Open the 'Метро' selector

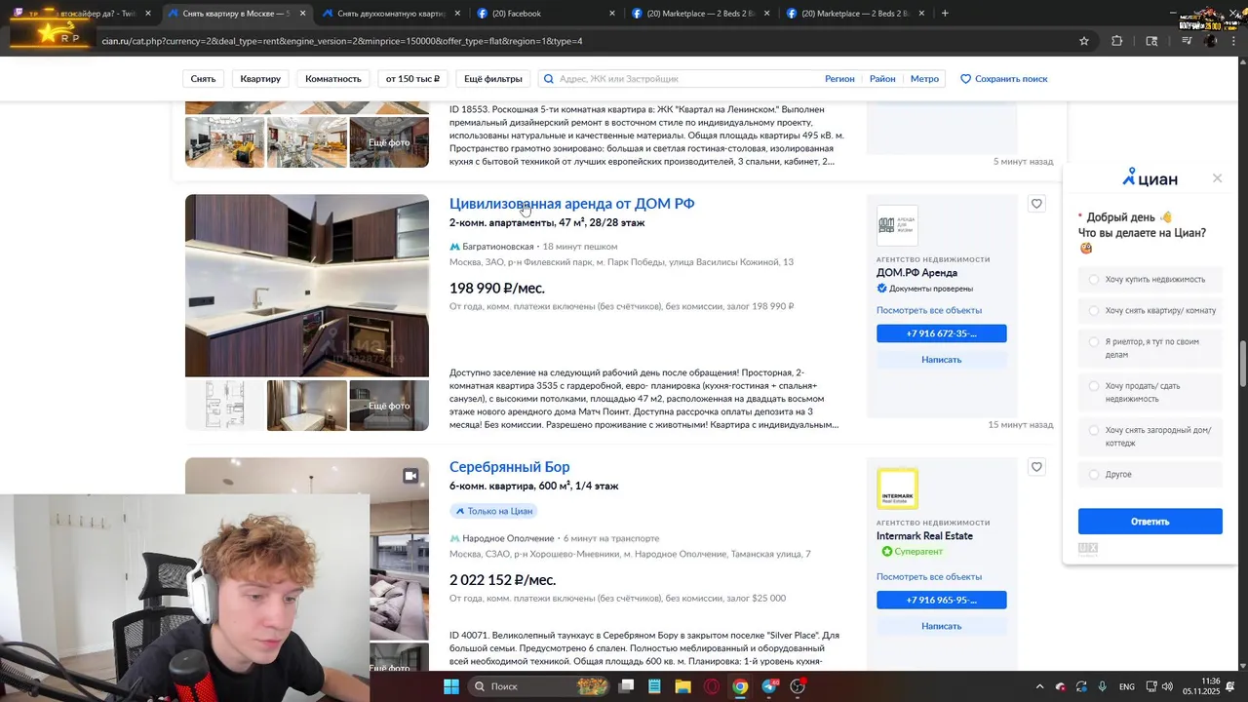click(x=924, y=79)
